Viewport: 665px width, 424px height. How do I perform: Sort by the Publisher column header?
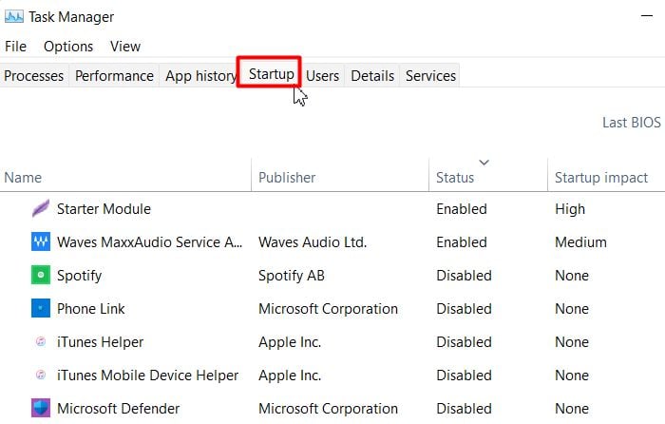click(287, 178)
